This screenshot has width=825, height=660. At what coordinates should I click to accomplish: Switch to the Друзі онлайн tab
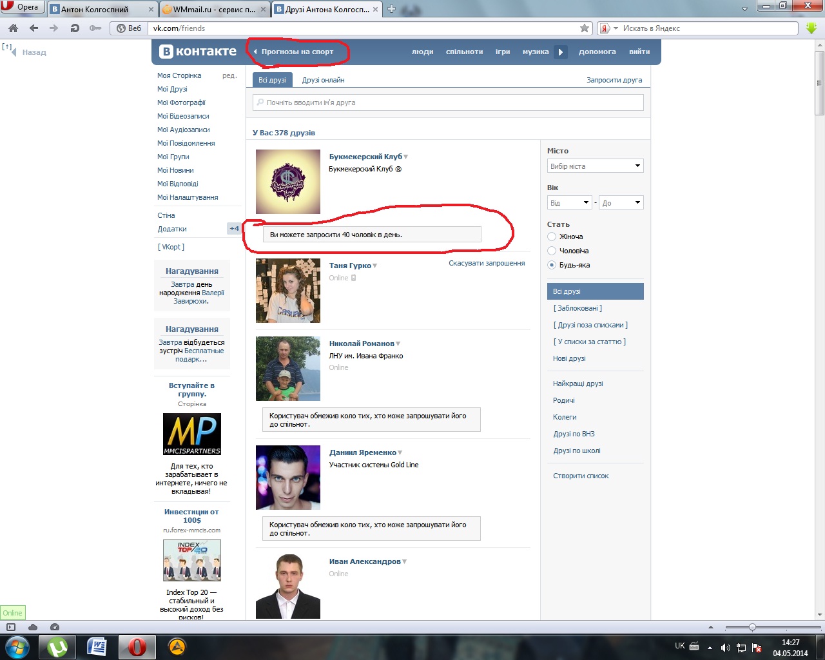[x=323, y=80]
